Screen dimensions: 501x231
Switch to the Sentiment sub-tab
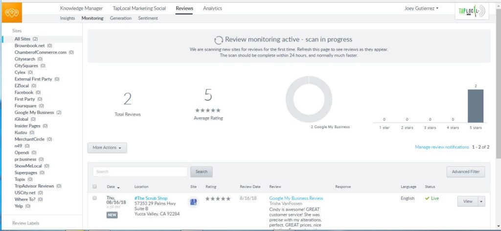pyautogui.click(x=148, y=18)
